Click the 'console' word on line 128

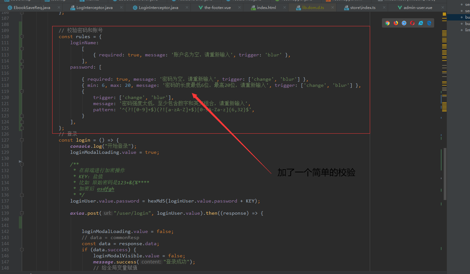[80, 146]
